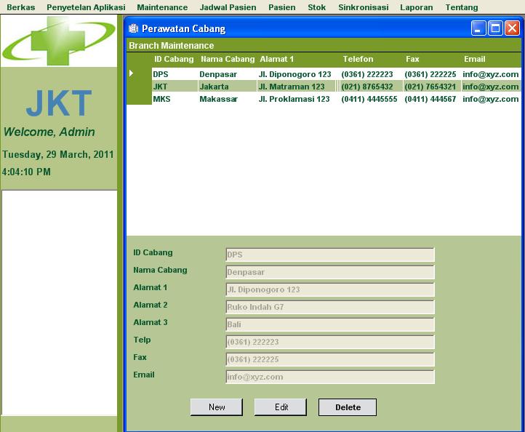
Task: Open the Pasien menu
Action: [x=282, y=7]
